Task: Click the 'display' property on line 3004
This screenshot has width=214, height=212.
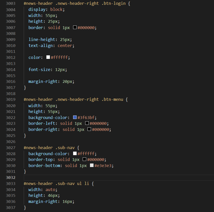Action: 37,9
